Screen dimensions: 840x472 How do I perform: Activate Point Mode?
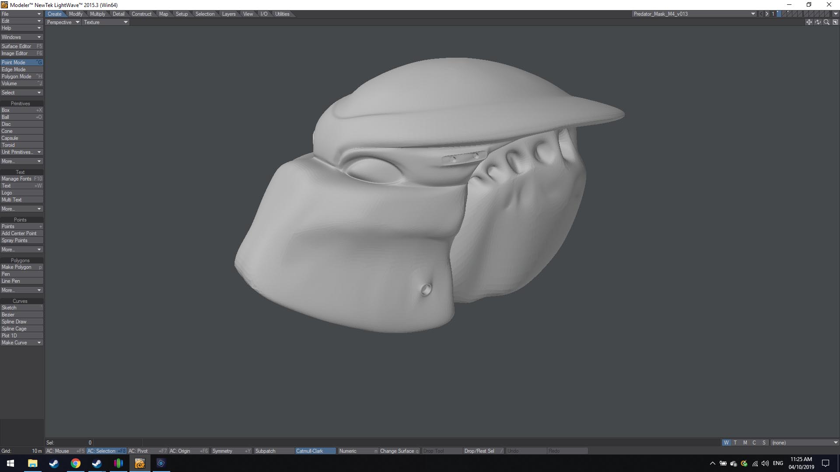21,62
